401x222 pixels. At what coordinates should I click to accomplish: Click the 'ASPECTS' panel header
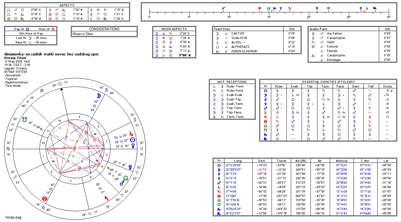tap(67, 5)
